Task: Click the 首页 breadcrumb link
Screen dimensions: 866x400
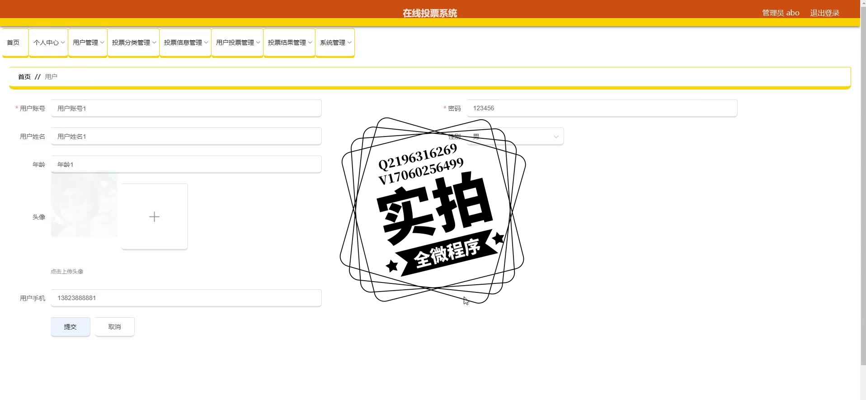Action: tap(24, 77)
